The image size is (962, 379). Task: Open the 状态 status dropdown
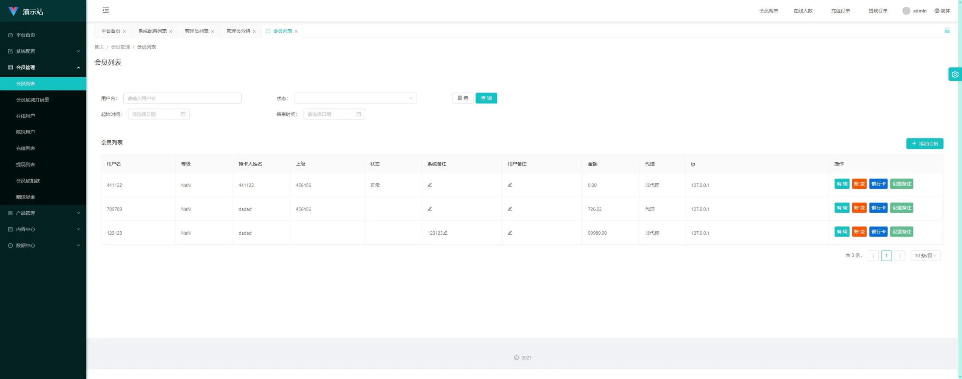point(355,98)
